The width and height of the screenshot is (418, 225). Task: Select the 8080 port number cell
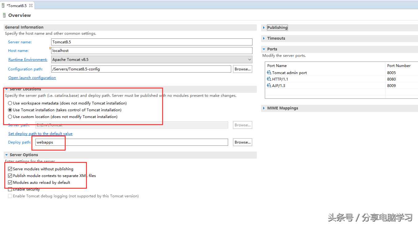pos(391,79)
